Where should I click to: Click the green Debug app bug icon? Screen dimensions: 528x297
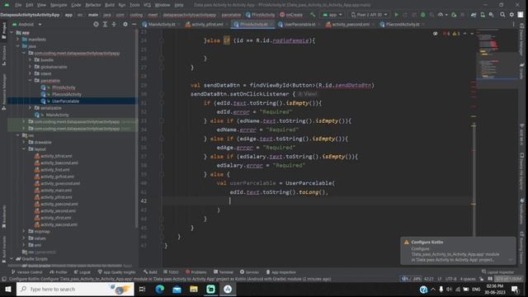click(423, 15)
